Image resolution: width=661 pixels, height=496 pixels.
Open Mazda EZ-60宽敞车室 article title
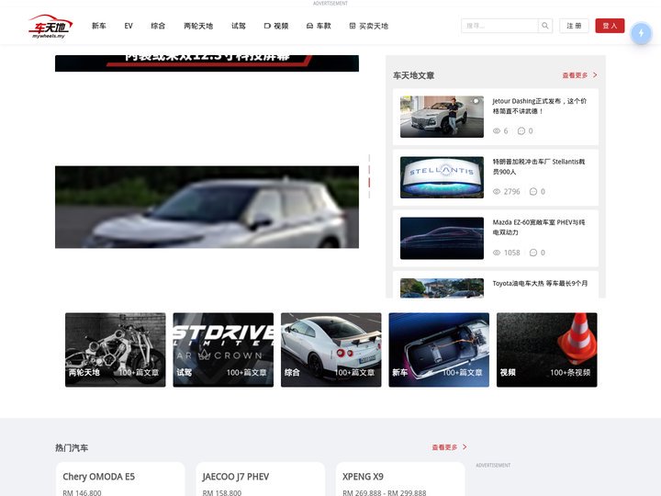pos(539,228)
